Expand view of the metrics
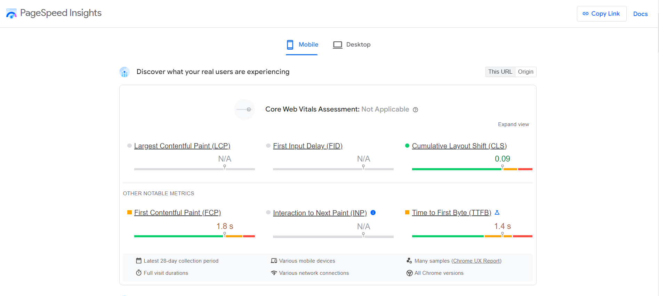 513,124
